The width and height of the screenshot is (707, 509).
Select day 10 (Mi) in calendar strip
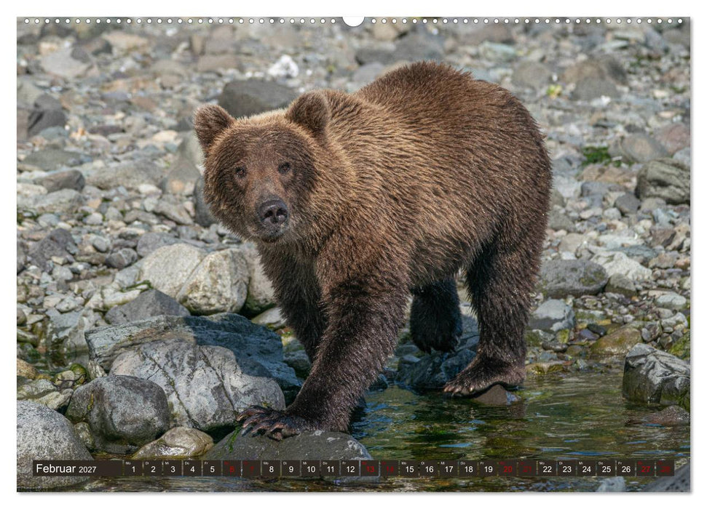point(311,468)
